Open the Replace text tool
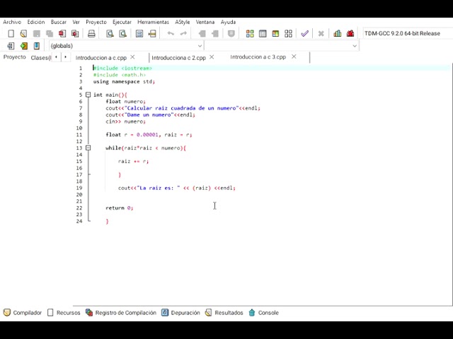 coord(122,33)
